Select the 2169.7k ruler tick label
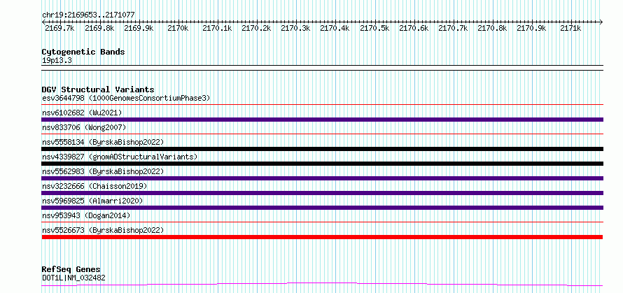Image resolution: width=623 pixels, height=293 pixels. [59, 28]
